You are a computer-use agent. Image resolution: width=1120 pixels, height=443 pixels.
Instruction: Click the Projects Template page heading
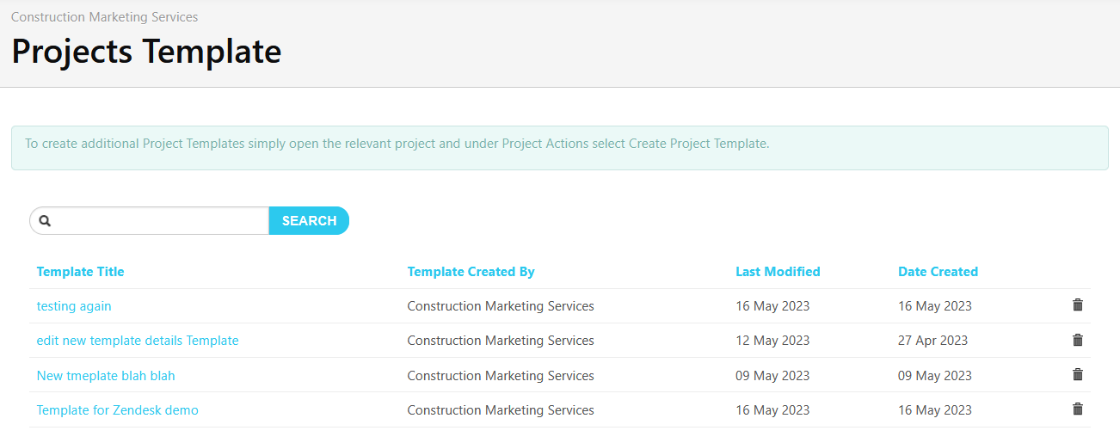[x=146, y=52]
